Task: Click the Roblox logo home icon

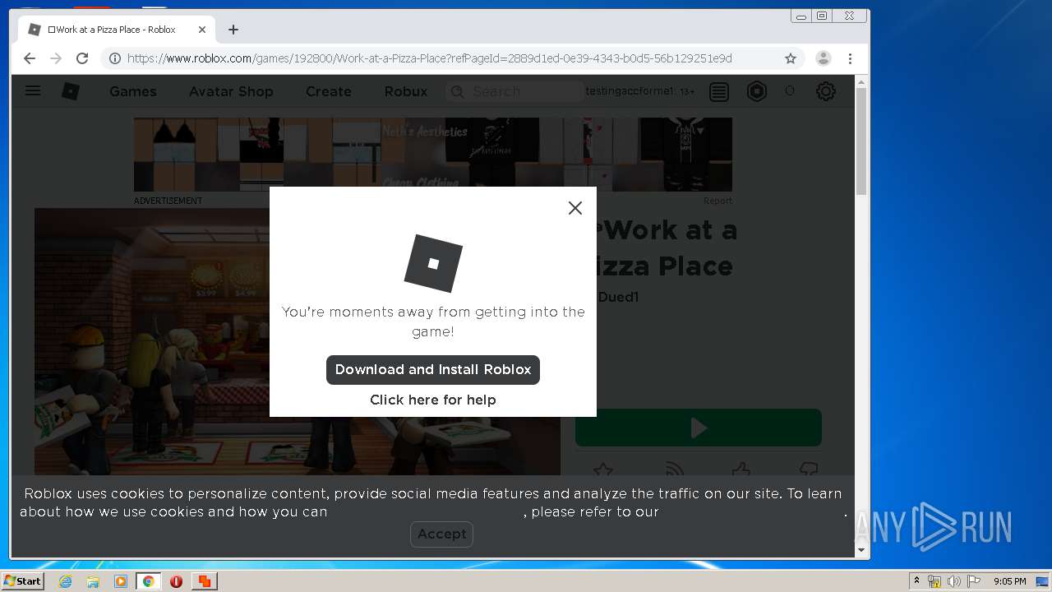Action: coord(71,91)
